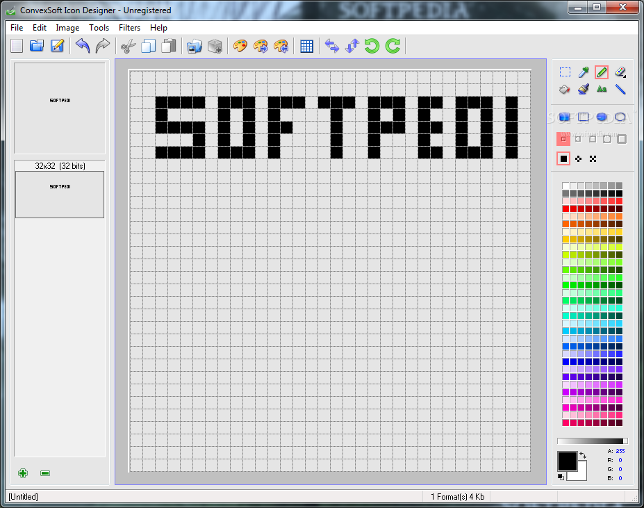Viewport: 644px width, 508px height.
Task: Select the middle brush size option
Action: click(x=593, y=139)
